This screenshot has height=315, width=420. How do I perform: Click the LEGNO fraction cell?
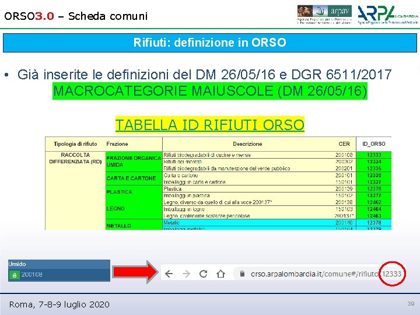[x=134, y=209]
